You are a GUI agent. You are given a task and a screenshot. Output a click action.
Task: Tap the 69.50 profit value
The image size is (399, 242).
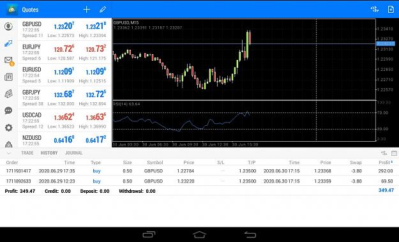click(x=387, y=181)
